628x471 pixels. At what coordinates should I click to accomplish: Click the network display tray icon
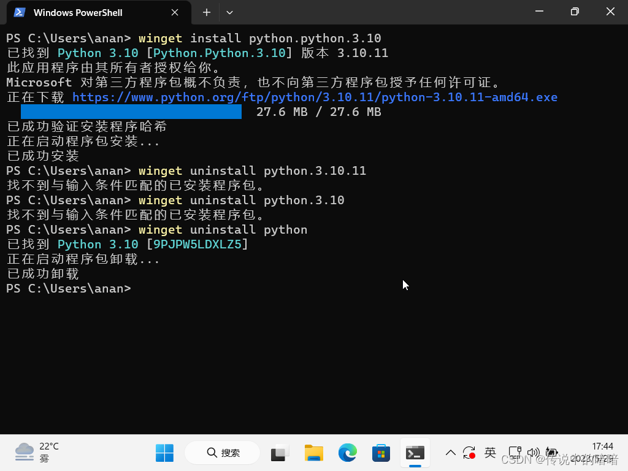pyautogui.click(x=515, y=453)
